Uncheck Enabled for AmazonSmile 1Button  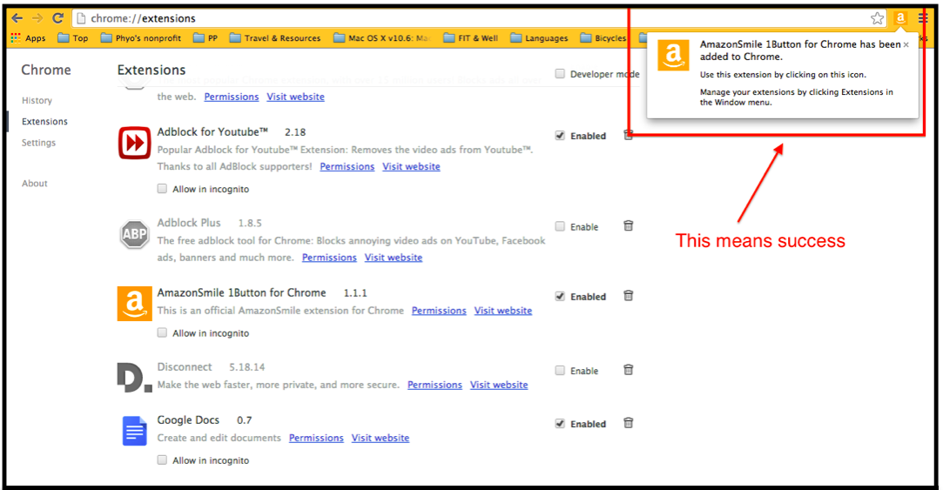(x=560, y=296)
